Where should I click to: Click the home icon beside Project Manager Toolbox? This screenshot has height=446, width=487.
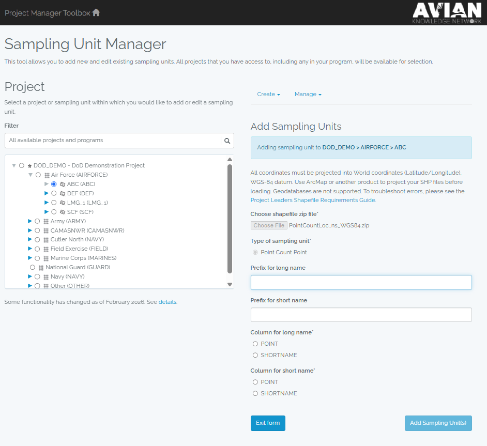[x=96, y=12]
